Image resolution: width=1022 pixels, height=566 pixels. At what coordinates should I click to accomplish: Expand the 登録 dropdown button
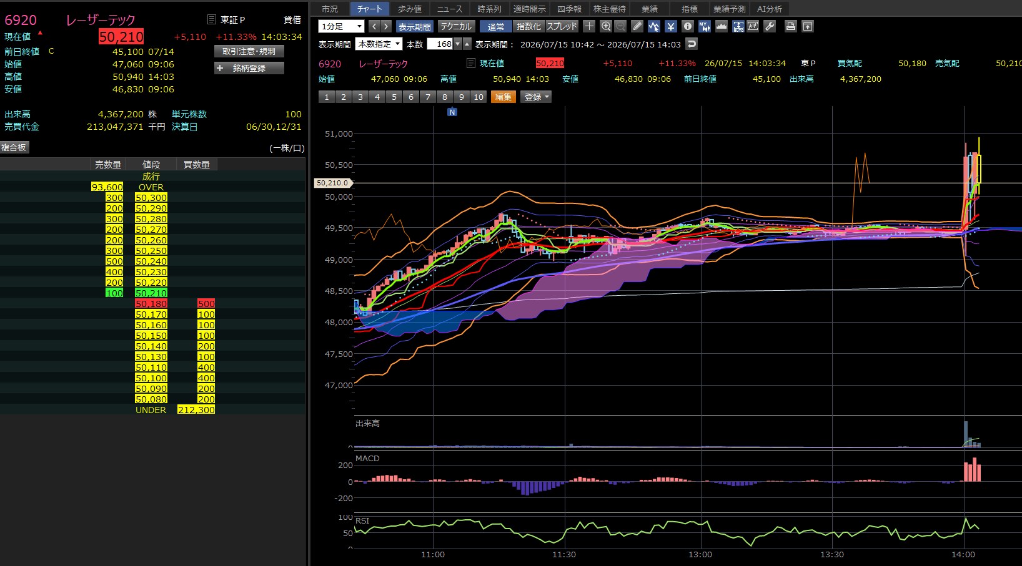tap(536, 97)
